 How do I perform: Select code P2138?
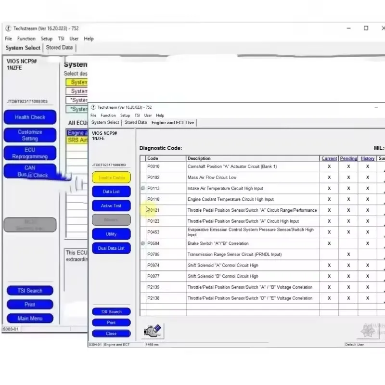[x=153, y=298]
